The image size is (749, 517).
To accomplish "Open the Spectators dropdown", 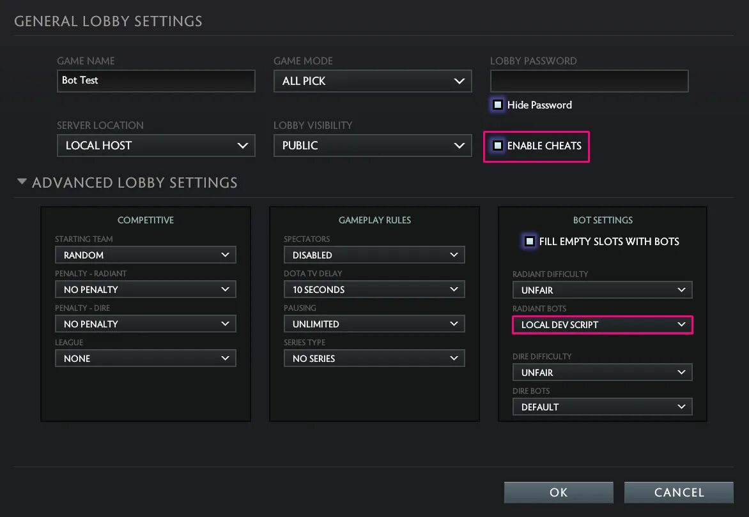I will (374, 255).
